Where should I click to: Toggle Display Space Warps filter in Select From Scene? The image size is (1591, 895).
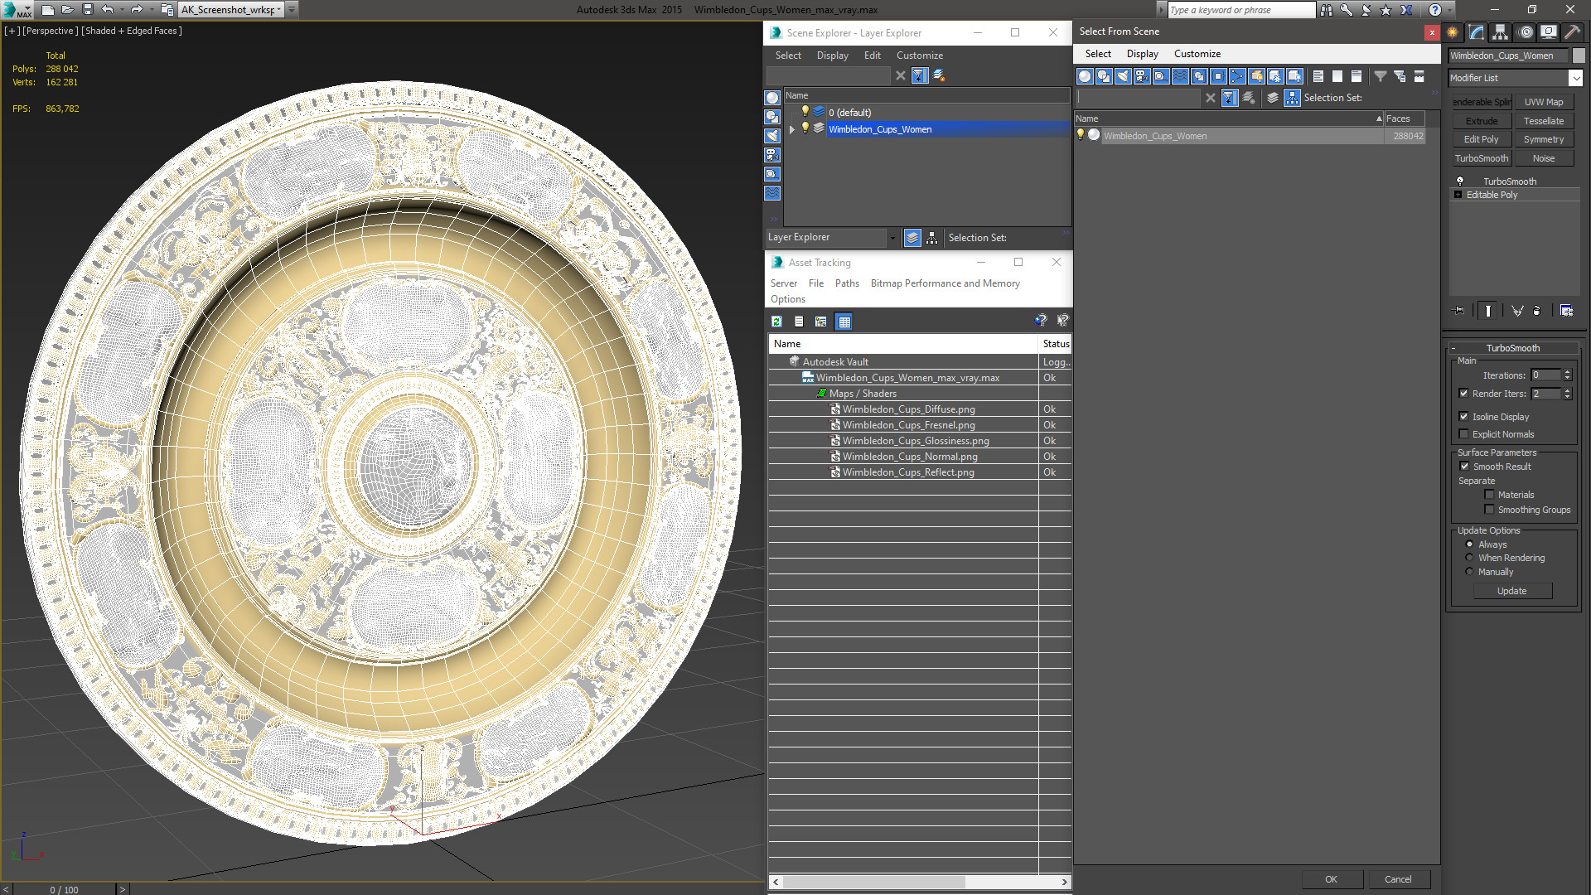point(1180,76)
